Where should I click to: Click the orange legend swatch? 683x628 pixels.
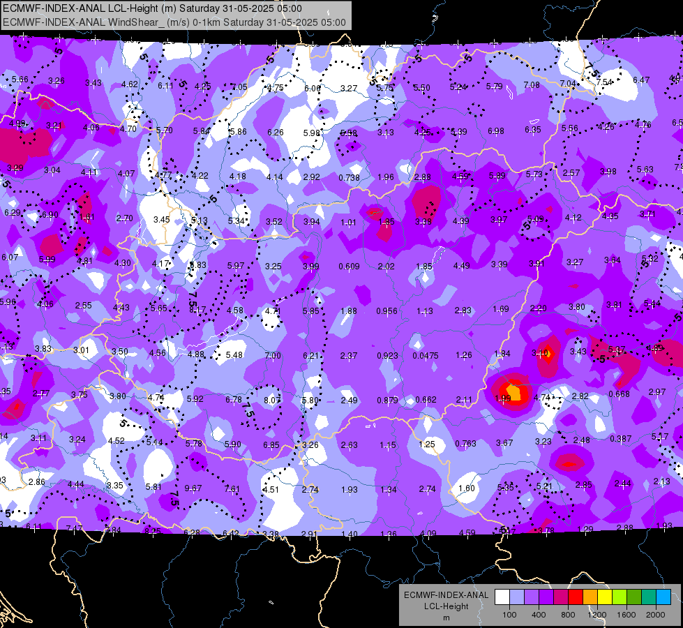(x=590, y=597)
